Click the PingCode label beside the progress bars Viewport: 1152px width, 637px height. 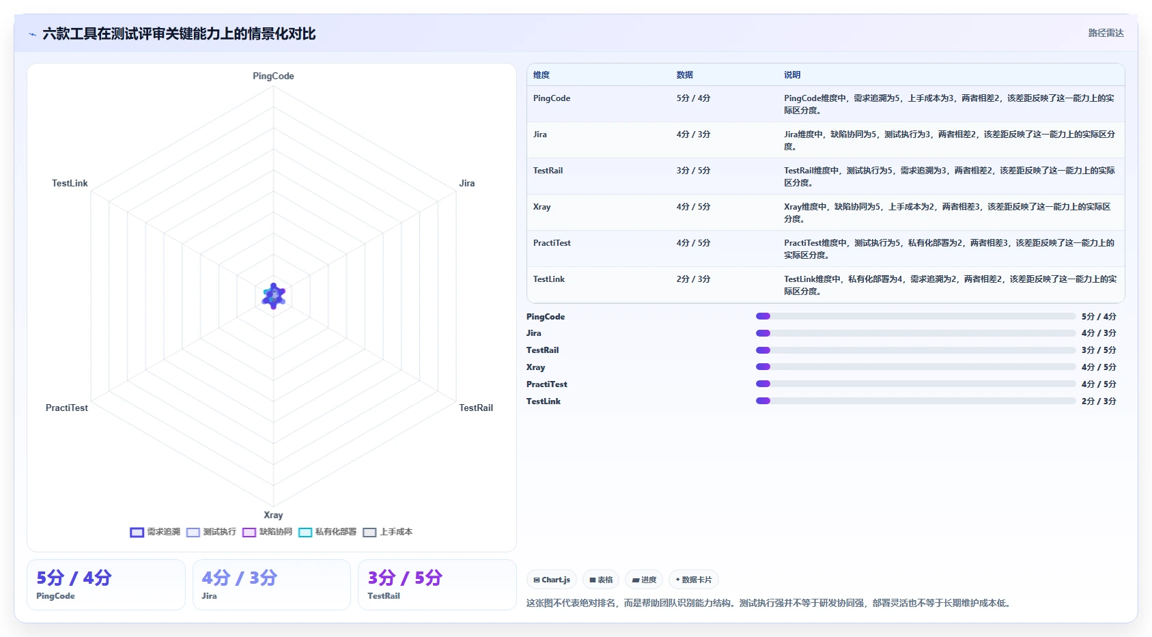(546, 317)
